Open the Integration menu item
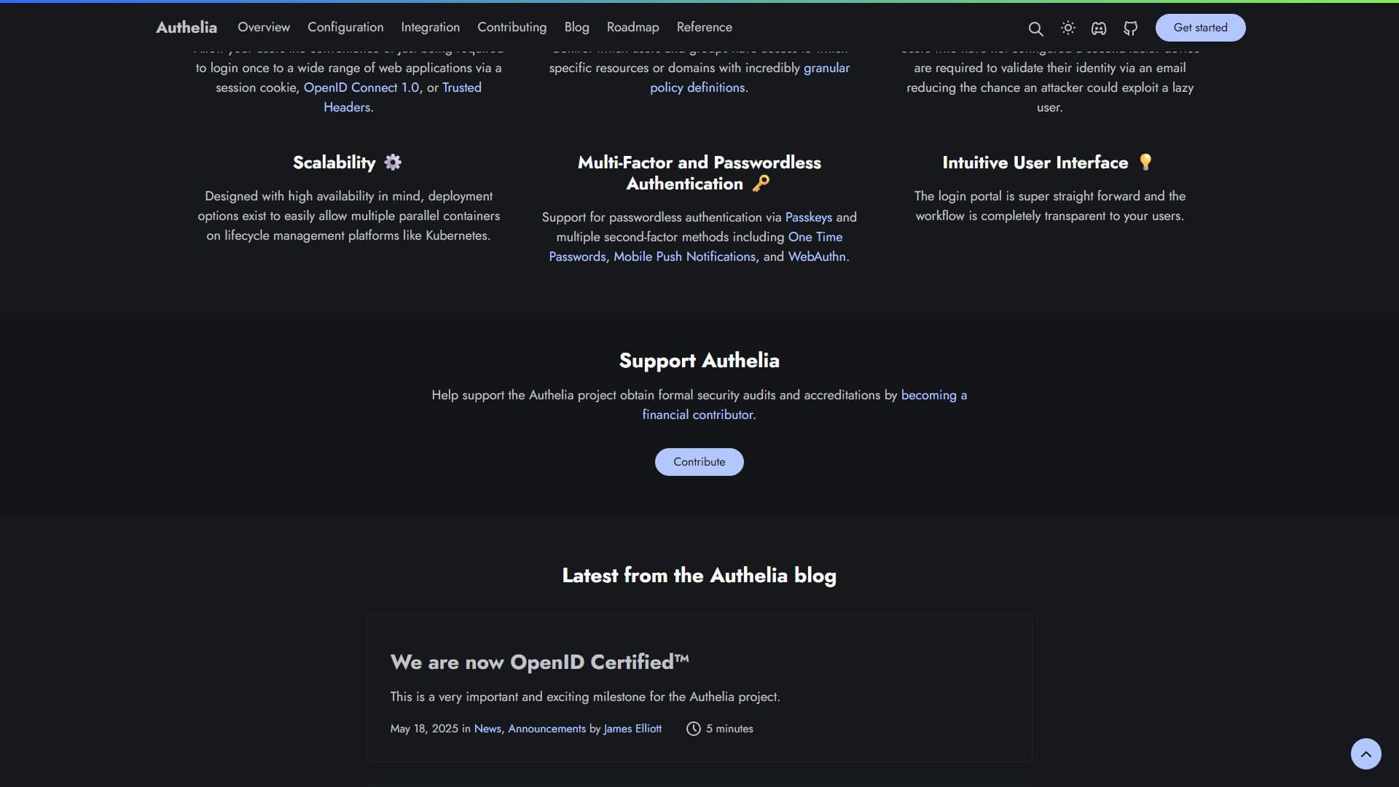This screenshot has height=787, width=1399. point(430,27)
